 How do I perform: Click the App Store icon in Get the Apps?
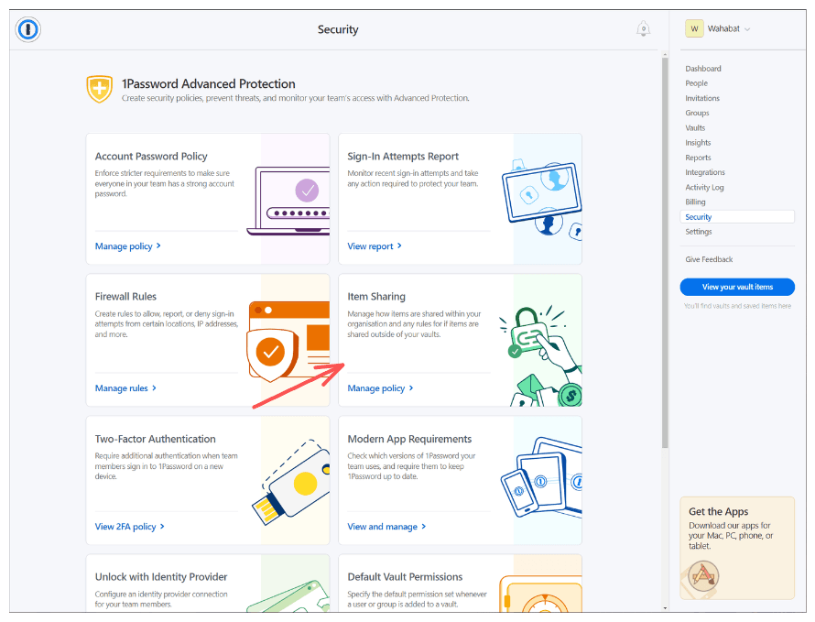pyautogui.click(x=703, y=574)
